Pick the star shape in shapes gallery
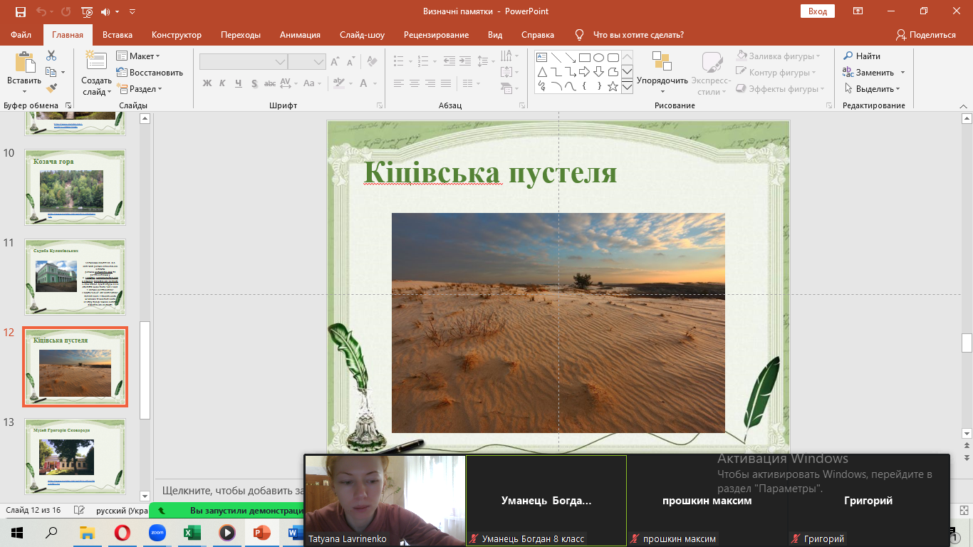 [x=613, y=86]
